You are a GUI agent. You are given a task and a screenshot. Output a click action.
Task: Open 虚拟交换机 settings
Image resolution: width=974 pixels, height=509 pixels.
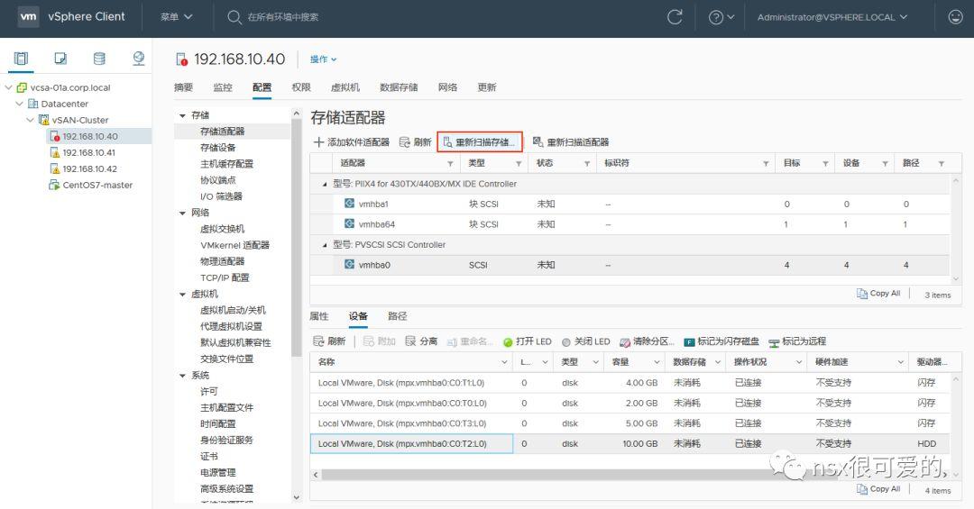click(x=222, y=229)
